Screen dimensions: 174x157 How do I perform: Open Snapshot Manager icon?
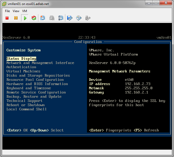tap(61, 18)
